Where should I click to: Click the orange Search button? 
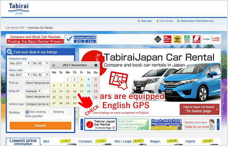point(40,125)
